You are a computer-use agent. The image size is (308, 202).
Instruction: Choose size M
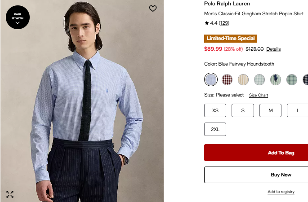[271, 110]
